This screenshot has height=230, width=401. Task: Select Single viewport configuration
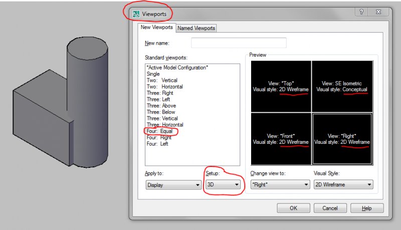pyautogui.click(x=153, y=74)
